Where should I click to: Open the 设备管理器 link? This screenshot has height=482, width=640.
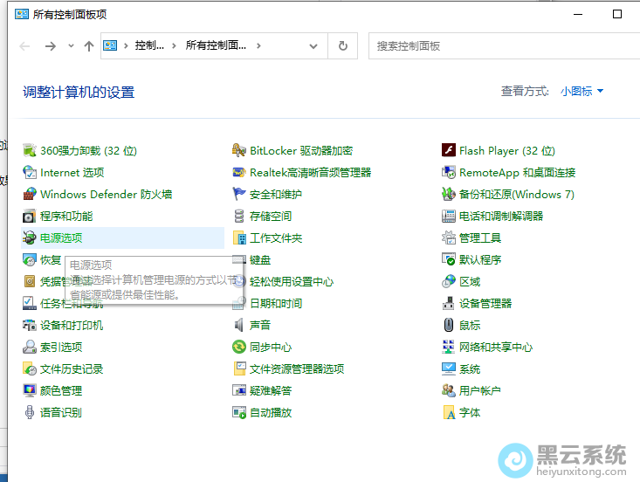click(x=485, y=303)
